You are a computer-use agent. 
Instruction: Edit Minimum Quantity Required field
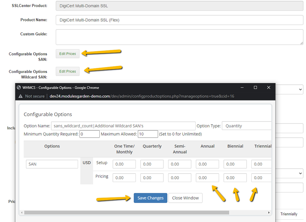point(90,134)
